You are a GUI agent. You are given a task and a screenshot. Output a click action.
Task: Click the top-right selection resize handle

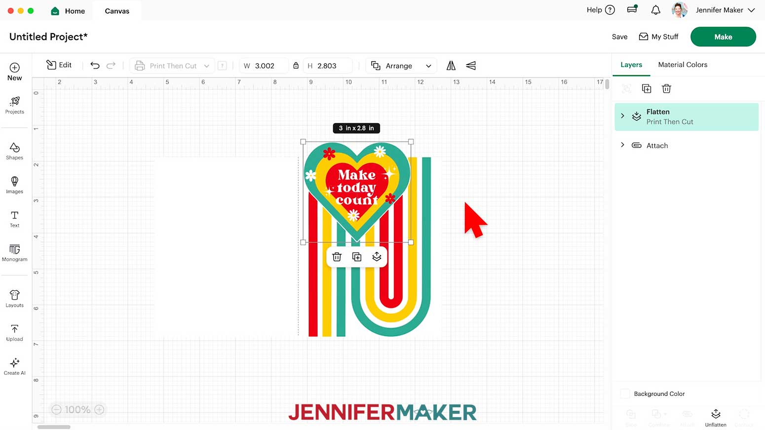pyautogui.click(x=411, y=142)
